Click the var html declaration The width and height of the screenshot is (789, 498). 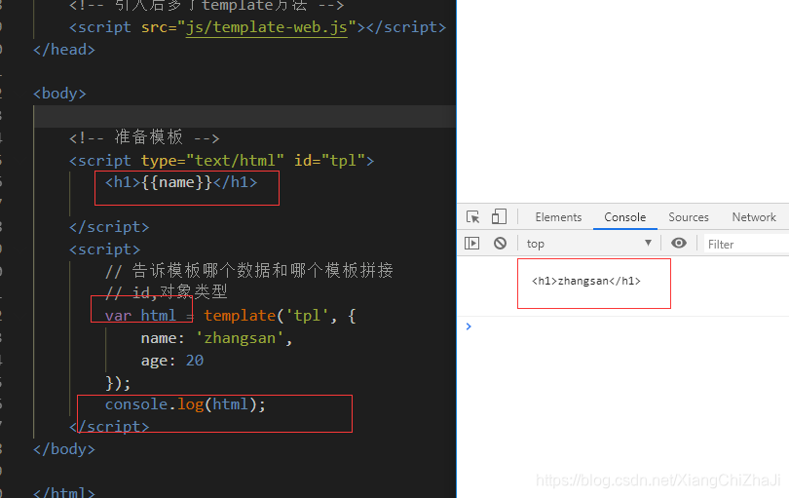click(x=140, y=316)
